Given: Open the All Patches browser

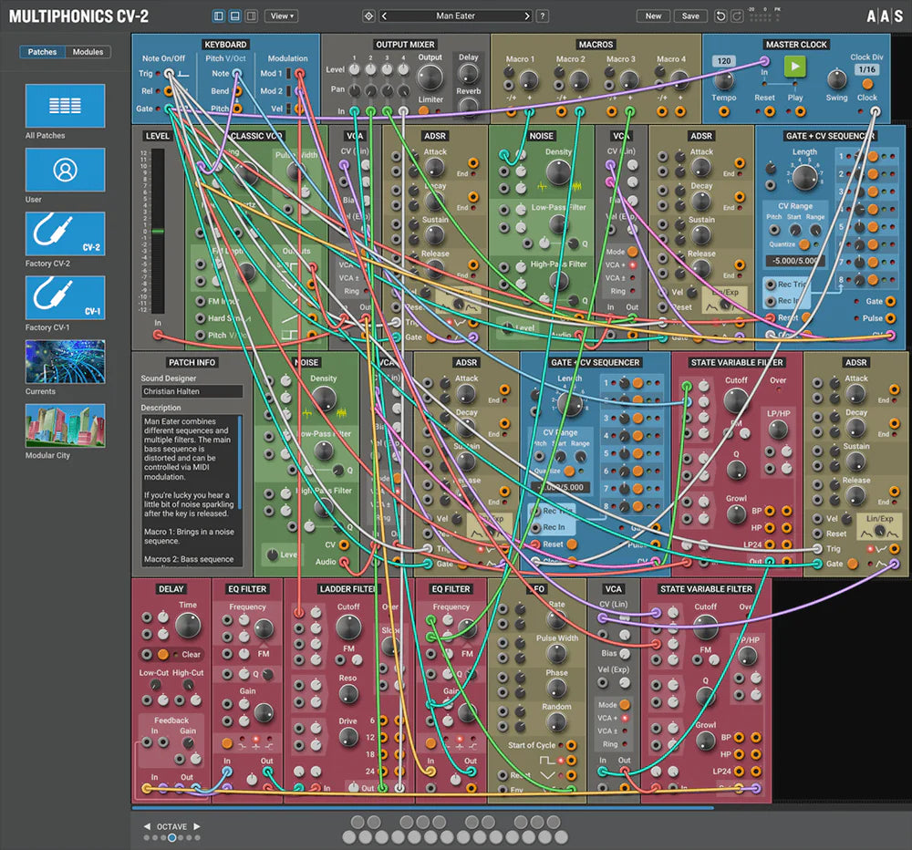Looking at the screenshot, I should pos(64,105).
